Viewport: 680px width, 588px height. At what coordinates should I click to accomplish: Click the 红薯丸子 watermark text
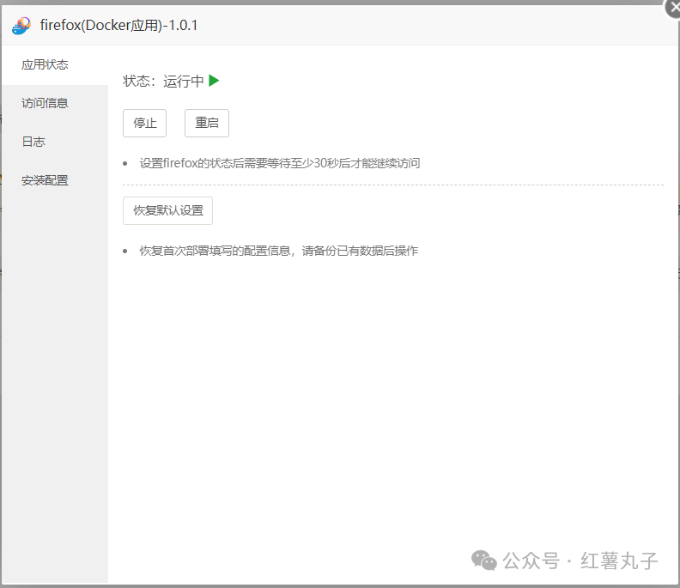[619, 561]
